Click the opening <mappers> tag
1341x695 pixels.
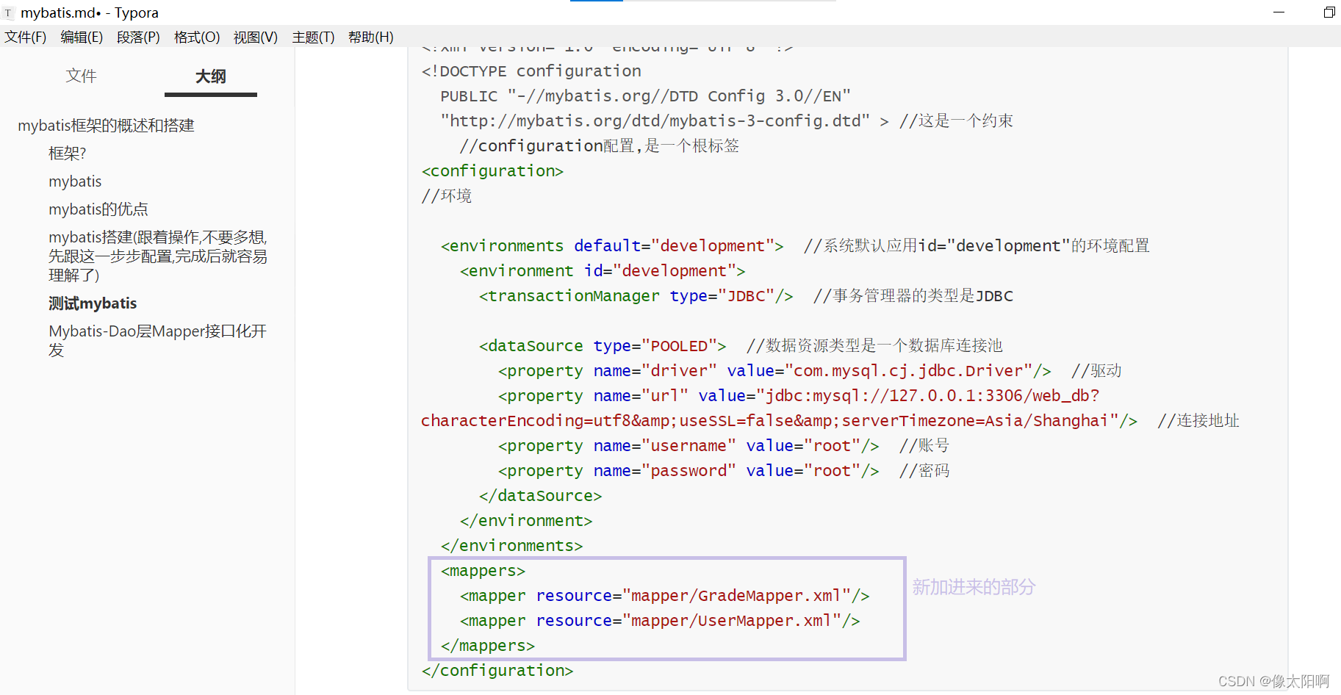[483, 571]
